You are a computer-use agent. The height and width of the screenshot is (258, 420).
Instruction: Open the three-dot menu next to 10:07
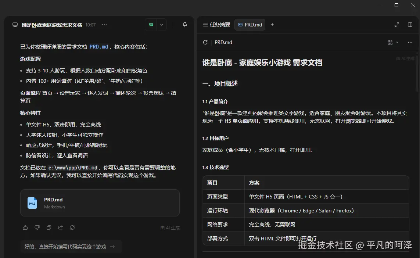[104, 25]
